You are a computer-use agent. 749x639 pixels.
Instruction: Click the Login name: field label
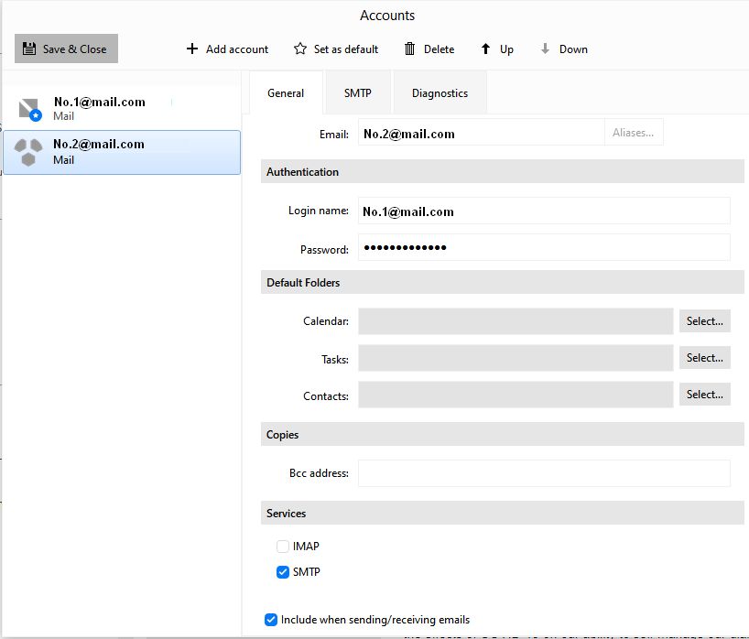[318, 211]
